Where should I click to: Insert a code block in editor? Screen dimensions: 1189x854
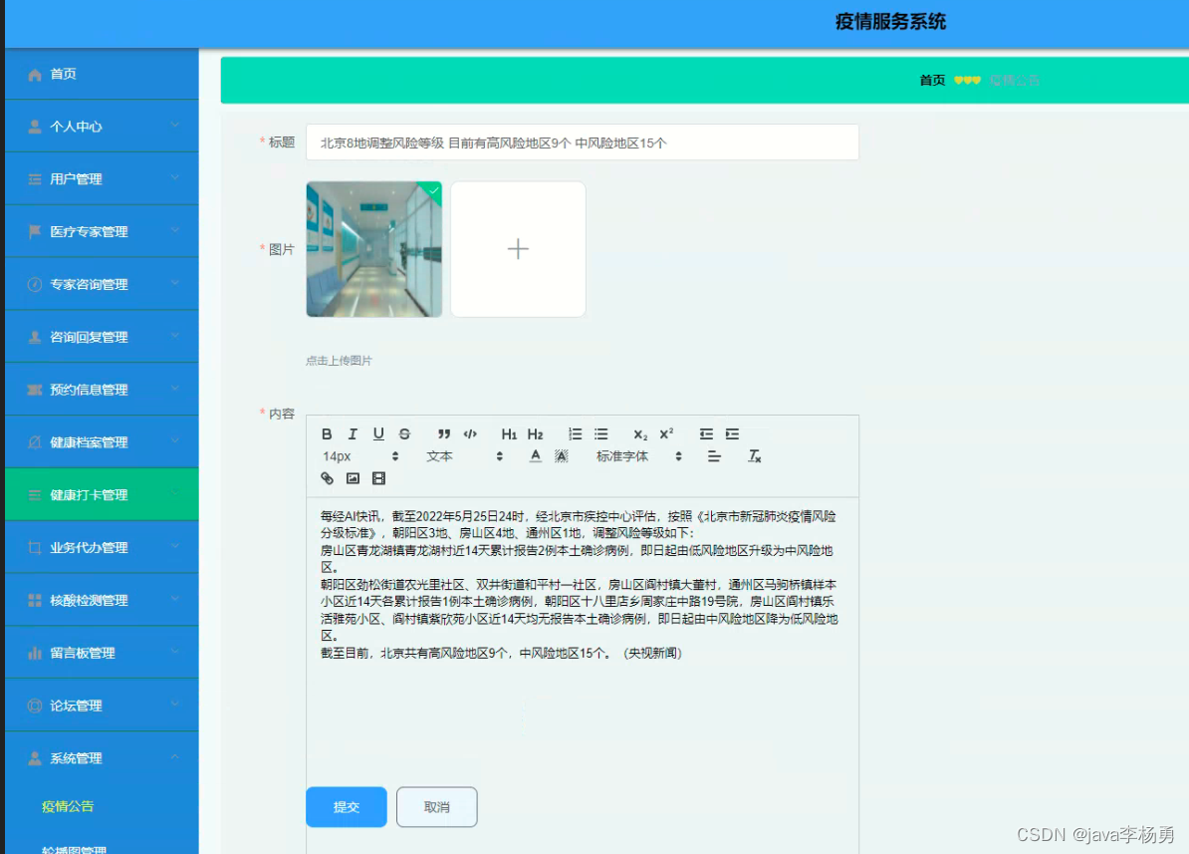[x=470, y=434]
